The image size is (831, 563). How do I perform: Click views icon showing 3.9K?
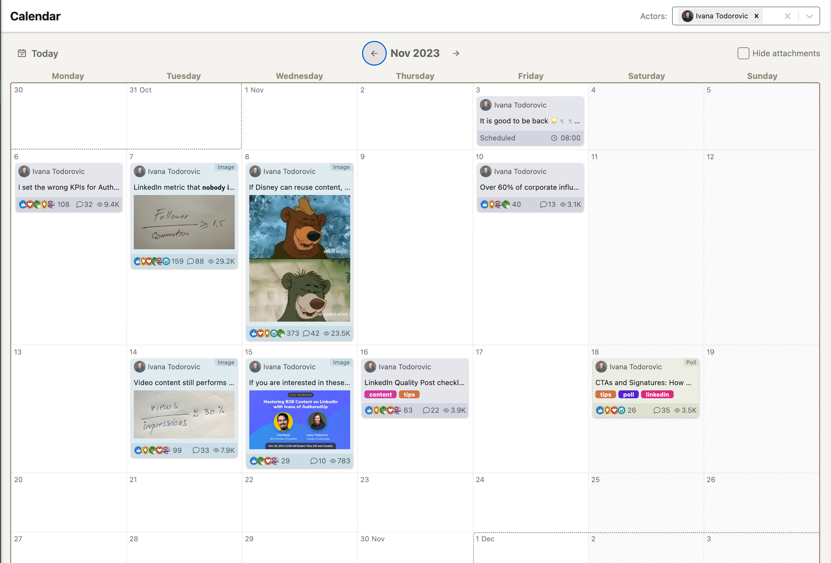pyautogui.click(x=446, y=410)
